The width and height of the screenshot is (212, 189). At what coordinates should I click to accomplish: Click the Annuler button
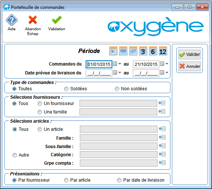coord(190,66)
